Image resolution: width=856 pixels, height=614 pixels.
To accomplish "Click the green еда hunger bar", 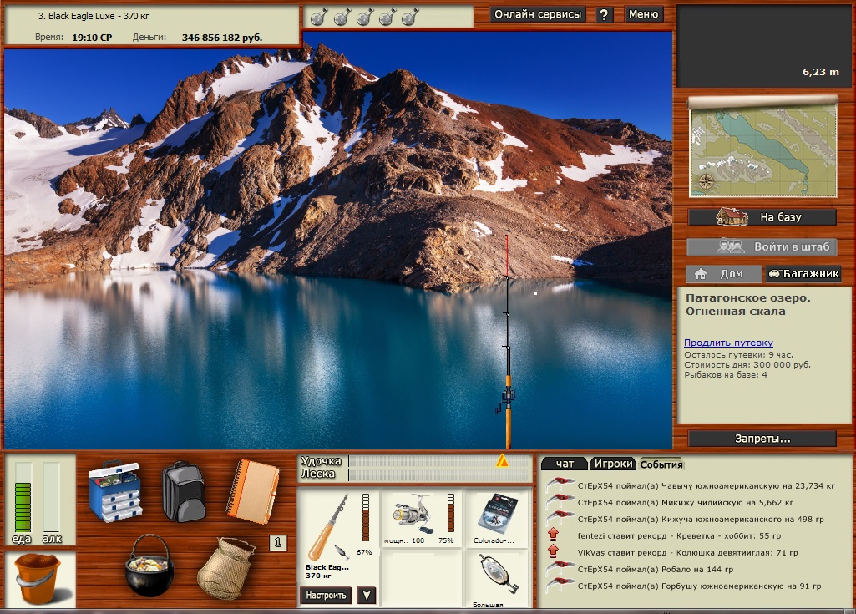I will point(23,497).
